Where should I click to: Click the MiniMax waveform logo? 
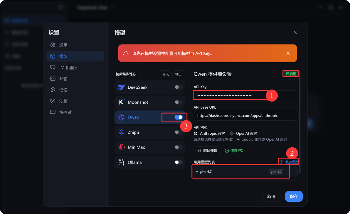121,147
